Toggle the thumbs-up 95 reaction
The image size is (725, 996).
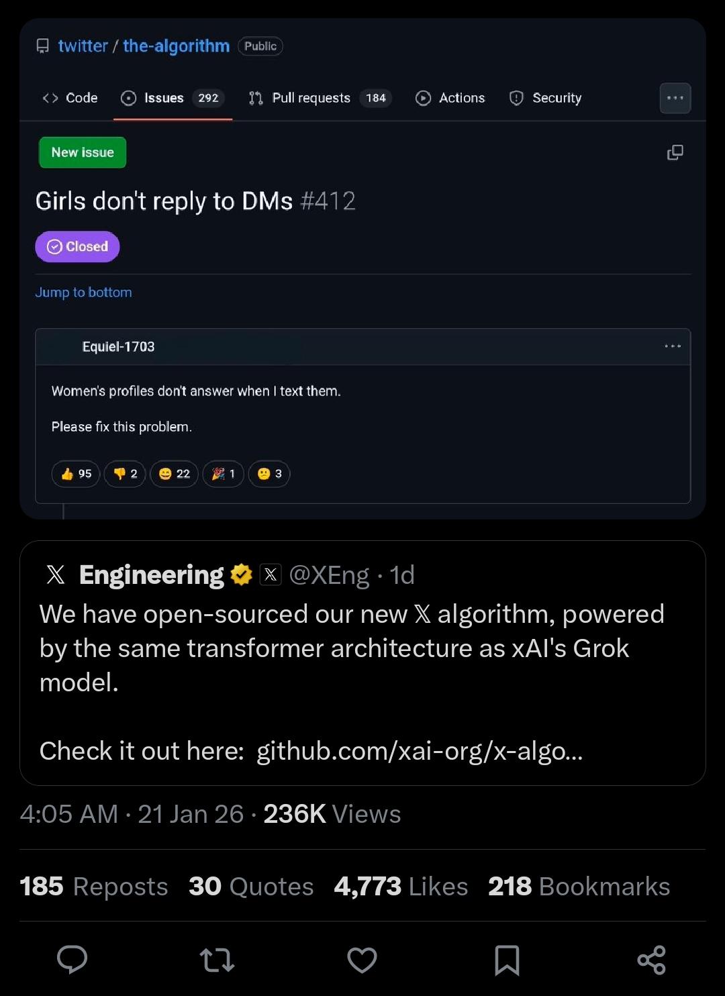[75, 474]
